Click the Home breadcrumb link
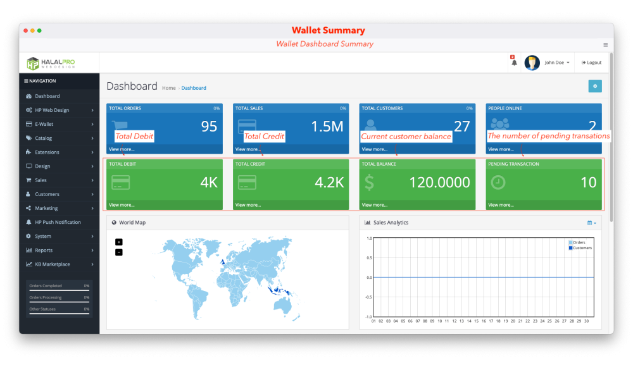 click(168, 88)
